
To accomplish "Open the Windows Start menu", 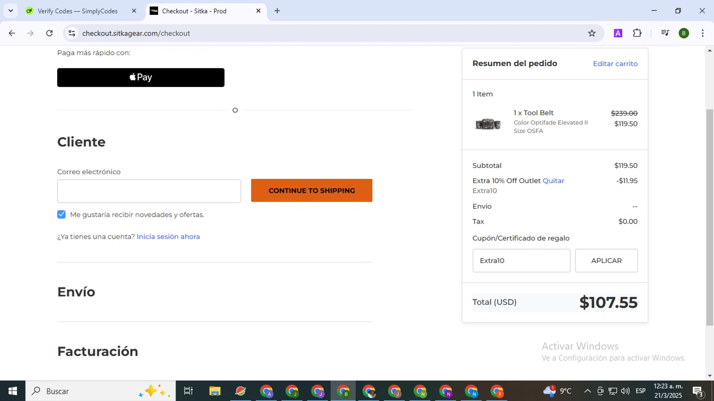I will [13, 391].
